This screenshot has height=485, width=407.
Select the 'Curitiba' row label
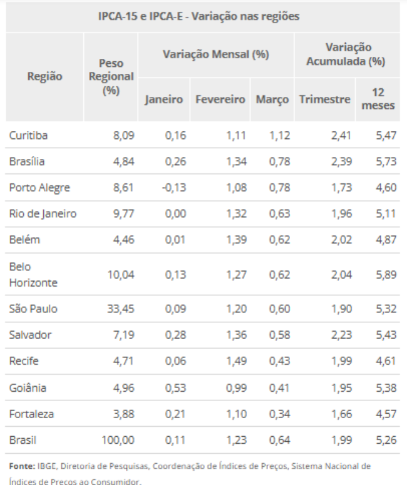pos(28,135)
